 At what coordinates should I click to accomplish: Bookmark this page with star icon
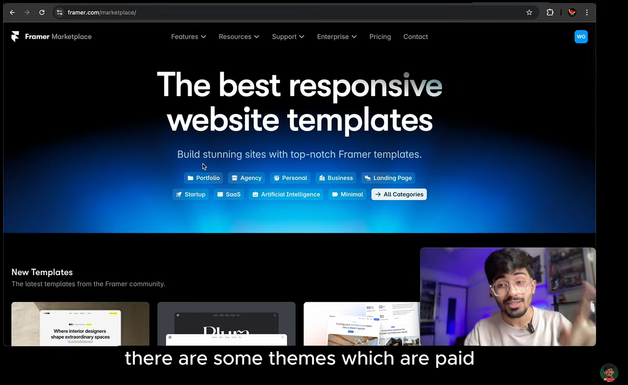click(x=529, y=12)
